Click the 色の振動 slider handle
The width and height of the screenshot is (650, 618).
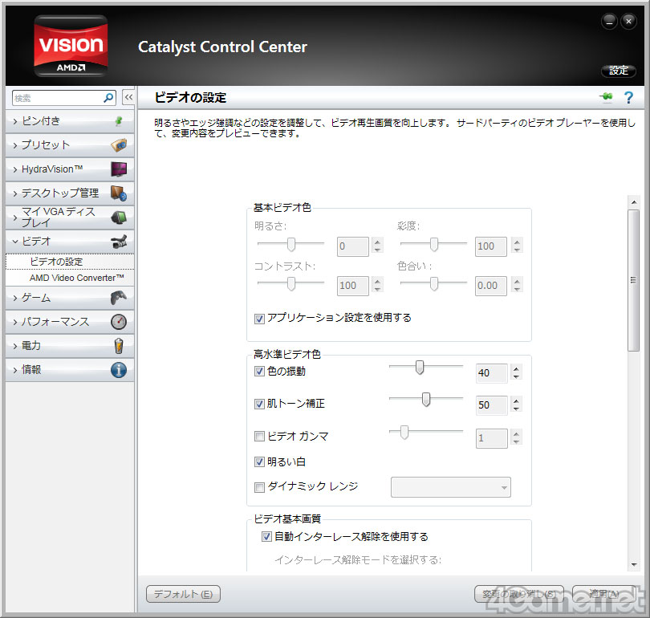click(420, 368)
